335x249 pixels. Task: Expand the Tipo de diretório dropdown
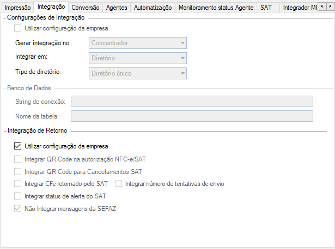(x=137, y=73)
